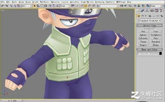Switch to the Create command panel tab
Viewport: 165px width, 102px height.
(138, 11)
